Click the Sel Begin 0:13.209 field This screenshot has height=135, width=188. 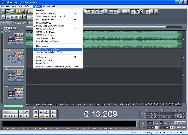[152, 114]
